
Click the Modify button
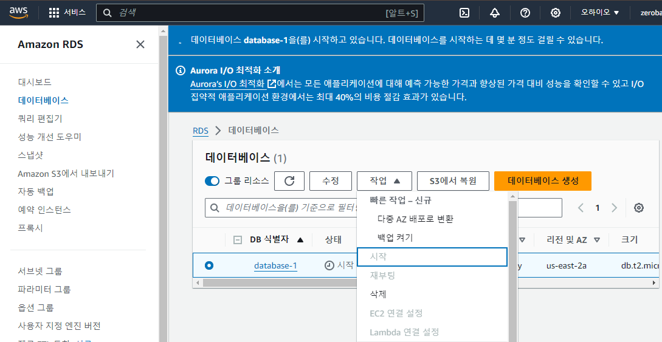point(331,181)
